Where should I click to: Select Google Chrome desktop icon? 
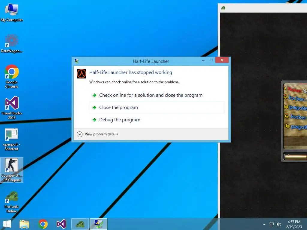[12, 76]
